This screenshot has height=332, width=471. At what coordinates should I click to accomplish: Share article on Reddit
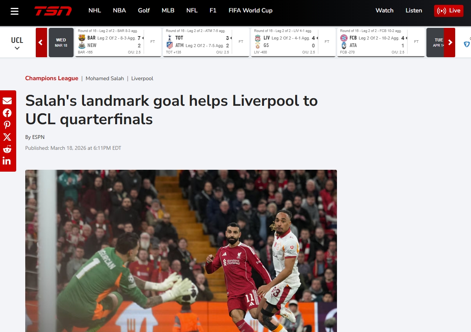click(x=7, y=149)
